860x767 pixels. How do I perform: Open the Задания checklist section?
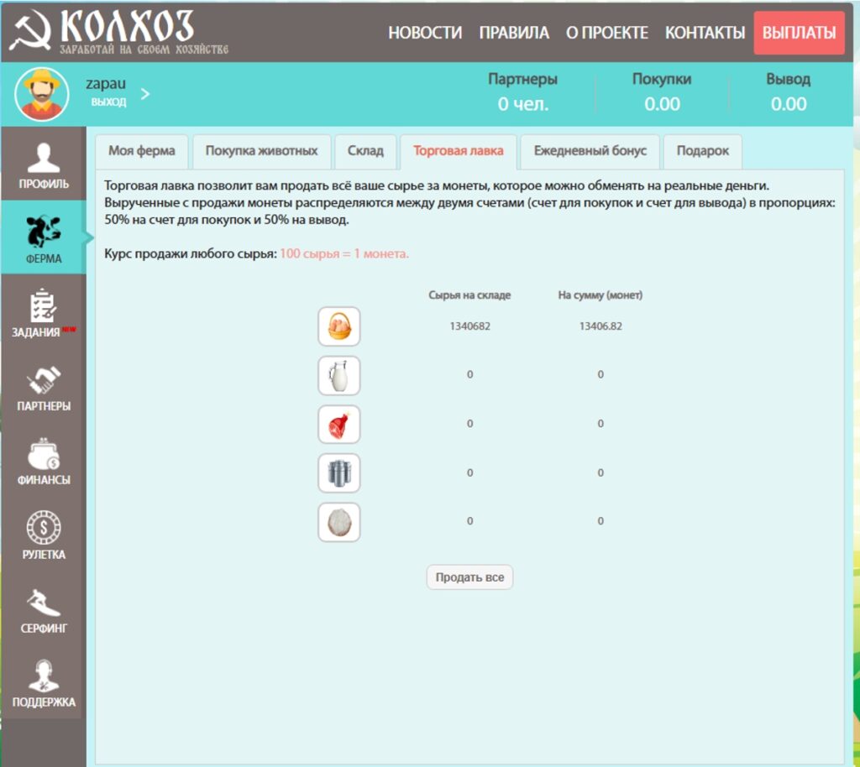coord(44,312)
